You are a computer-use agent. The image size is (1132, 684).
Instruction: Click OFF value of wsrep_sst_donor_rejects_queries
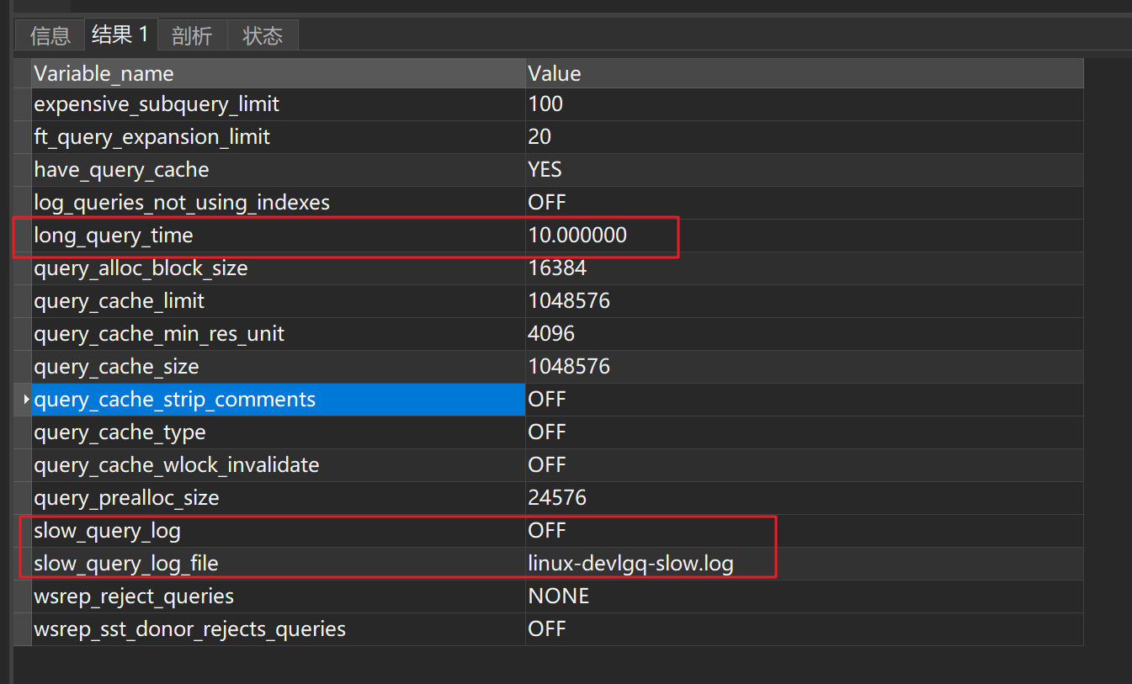(x=805, y=629)
